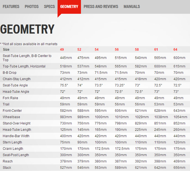Click the 656mm stack value
This screenshot has width=190, height=171.
tap(179, 168)
